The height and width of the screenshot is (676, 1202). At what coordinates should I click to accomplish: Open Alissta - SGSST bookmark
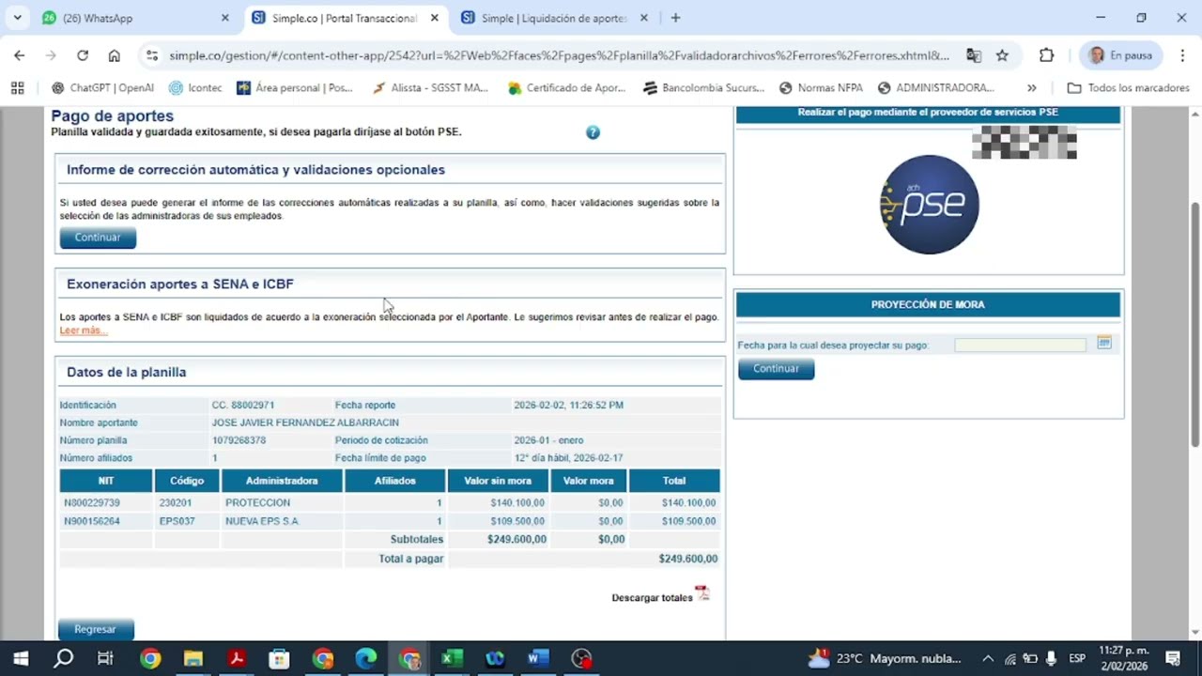[430, 87]
